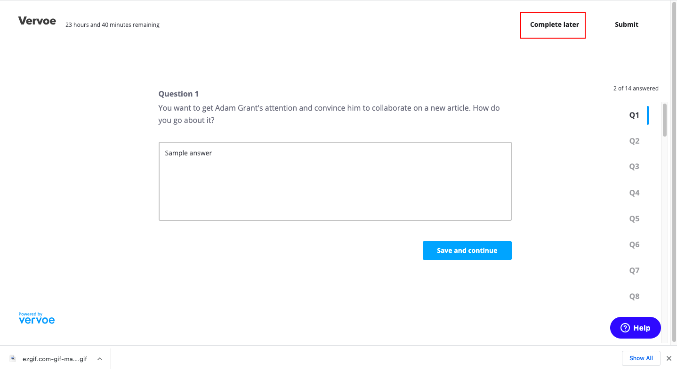Click Complete later
The height and width of the screenshot is (372, 677).
[554, 24]
